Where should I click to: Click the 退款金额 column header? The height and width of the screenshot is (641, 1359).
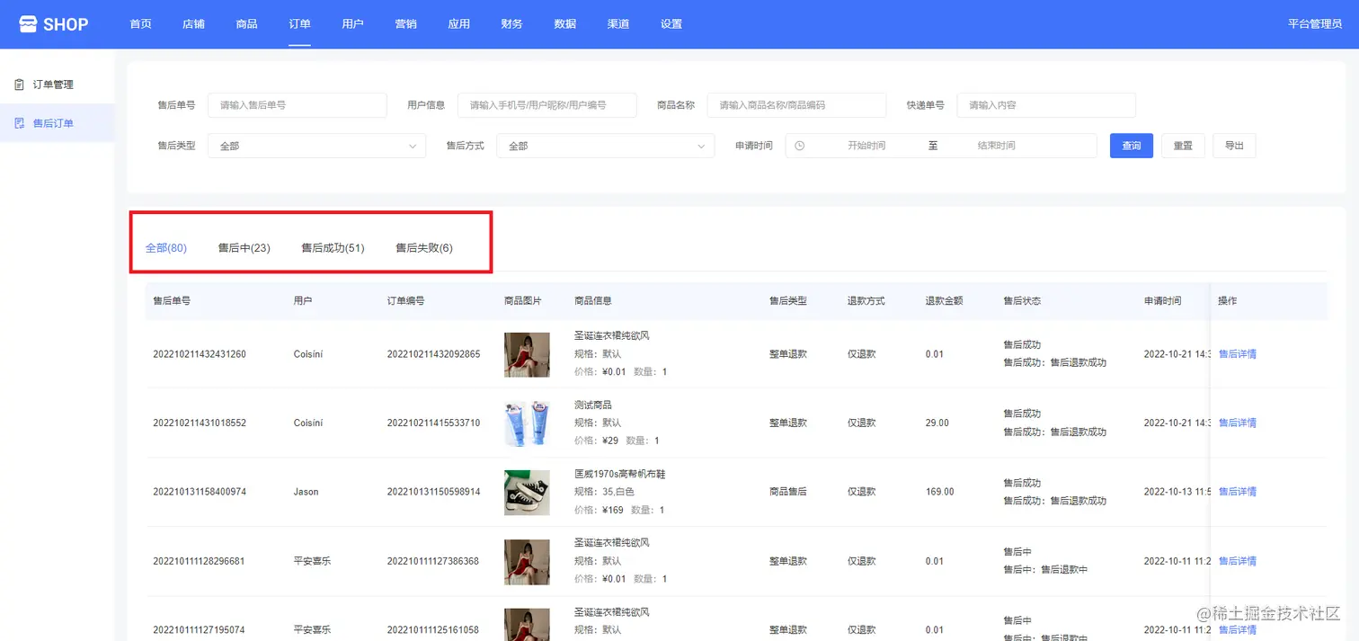click(945, 300)
